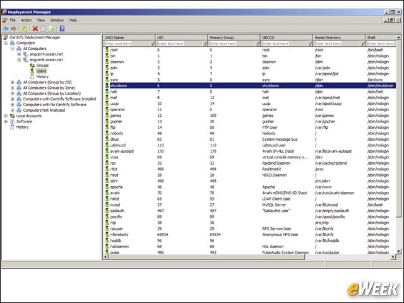The height and width of the screenshot is (303, 404).
Task: Click the History icon under engcen6.ocean.net
Action: pos(32,77)
